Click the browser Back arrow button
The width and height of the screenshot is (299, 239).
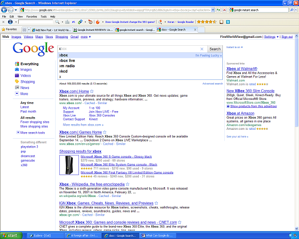click(4, 10)
